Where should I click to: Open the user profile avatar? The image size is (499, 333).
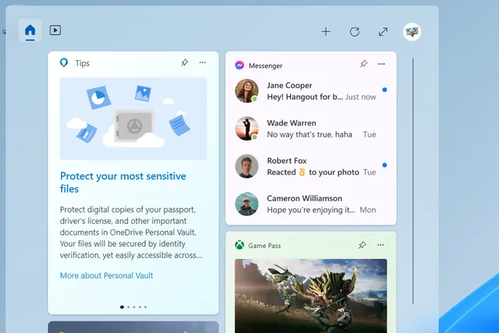(412, 32)
